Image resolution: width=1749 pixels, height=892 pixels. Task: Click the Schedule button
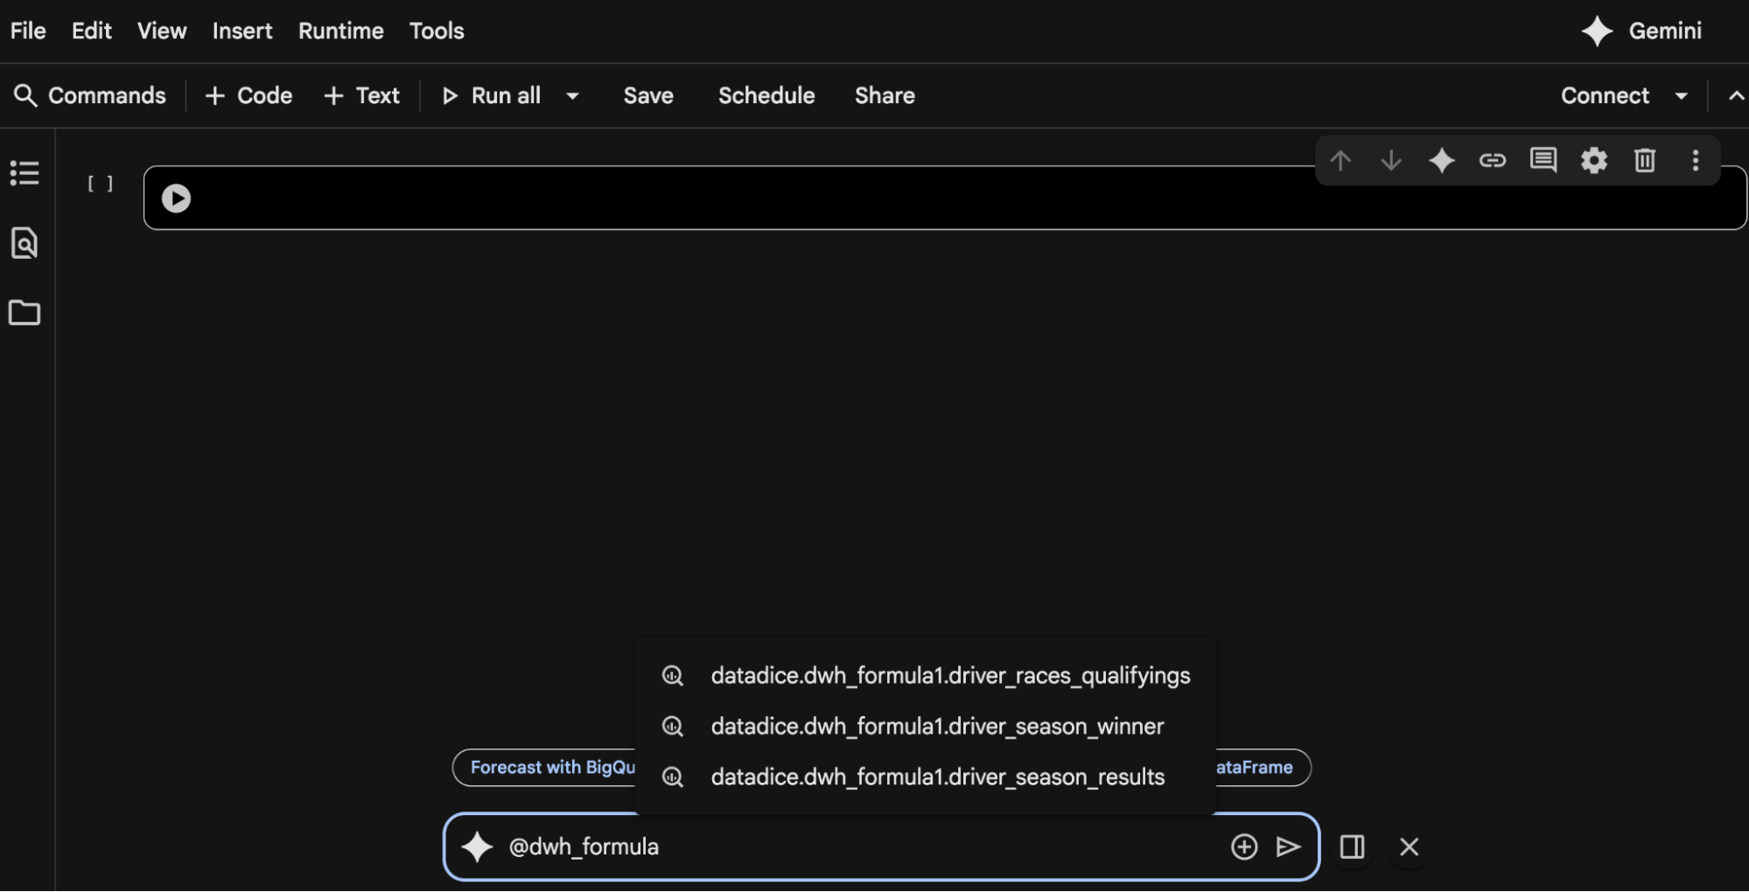(766, 95)
